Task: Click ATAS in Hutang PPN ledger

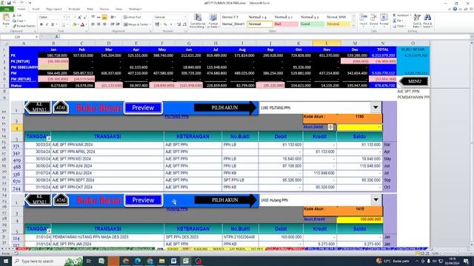Action: pos(61,199)
